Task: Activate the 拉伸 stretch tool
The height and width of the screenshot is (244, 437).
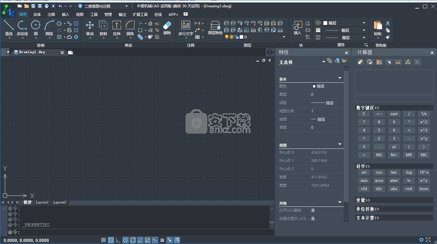Action: [x=117, y=28]
